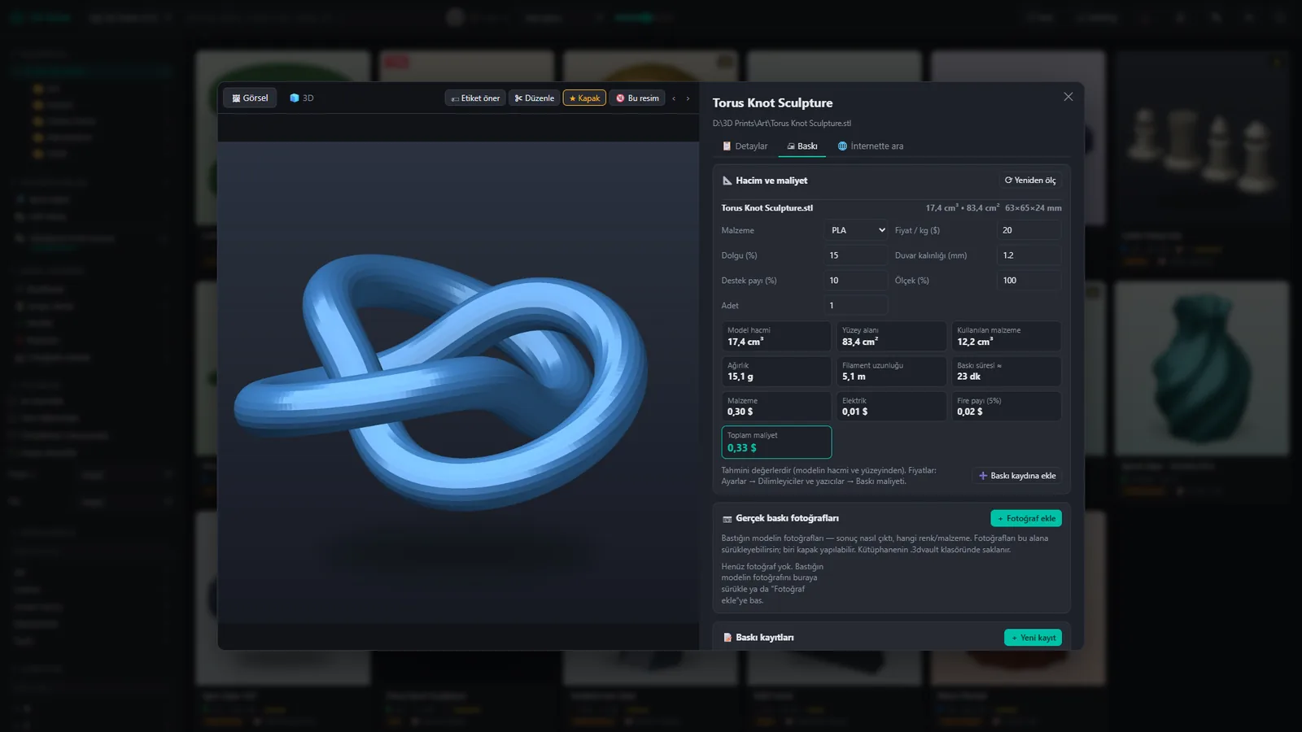Switch to the 3D view

[x=301, y=98]
